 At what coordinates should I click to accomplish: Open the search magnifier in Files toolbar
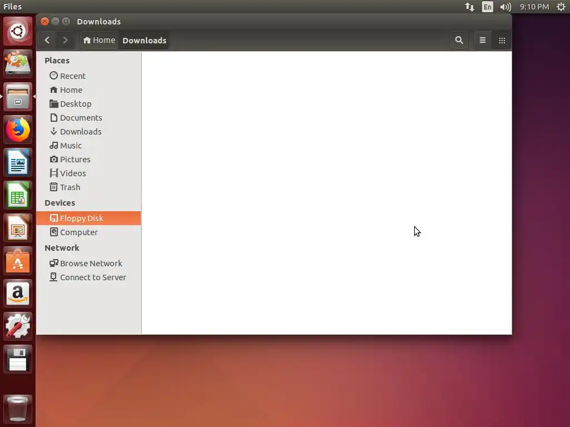click(x=459, y=40)
